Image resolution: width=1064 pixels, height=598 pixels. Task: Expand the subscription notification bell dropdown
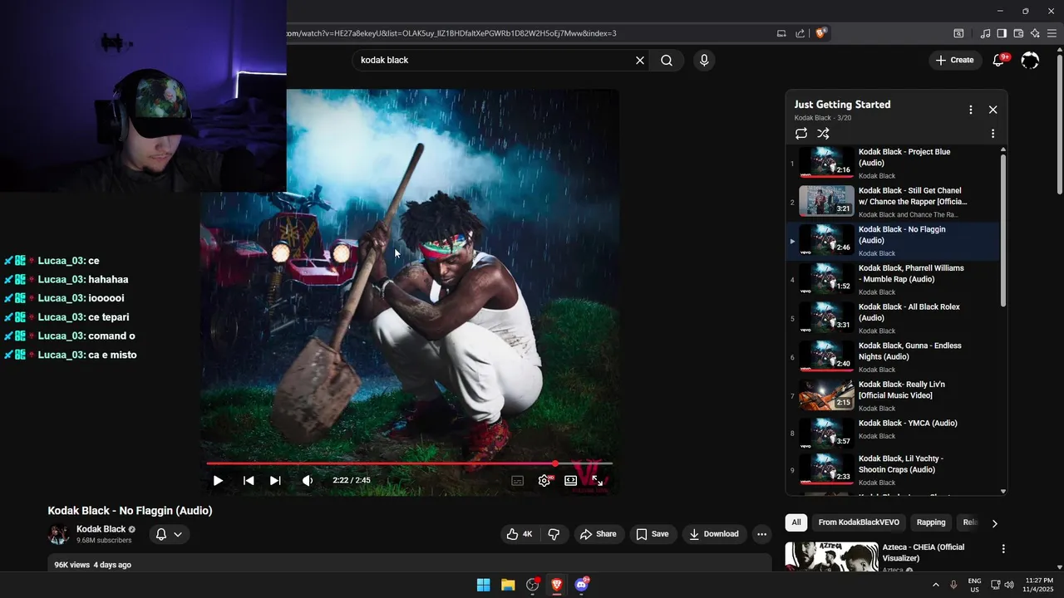coord(170,534)
